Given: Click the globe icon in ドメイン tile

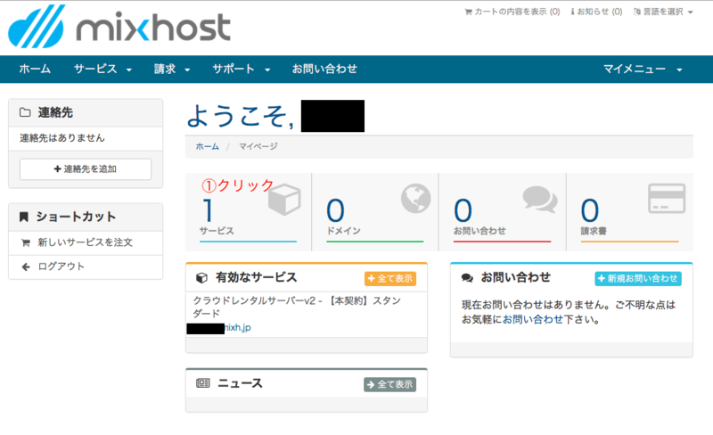Looking at the screenshot, I should click(x=415, y=199).
